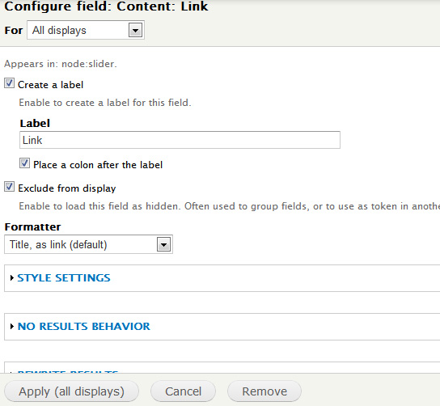Toggle the Create a label checkbox
The height and width of the screenshot is (406, 440).
(x=9, y=83)
